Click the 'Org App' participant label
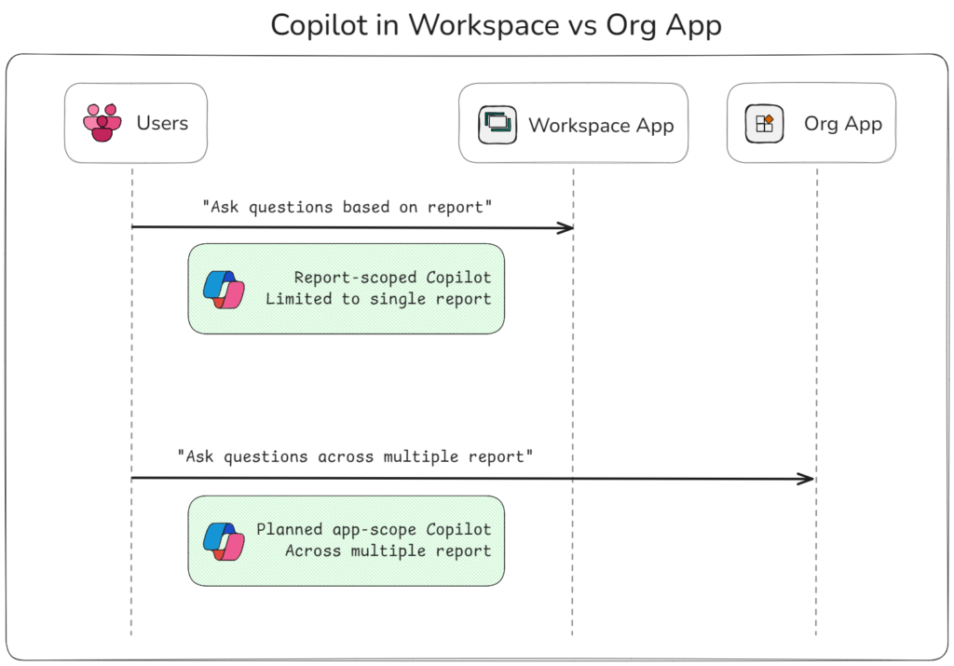The width and height of the screenshot is (954, 666). (843, 123)
